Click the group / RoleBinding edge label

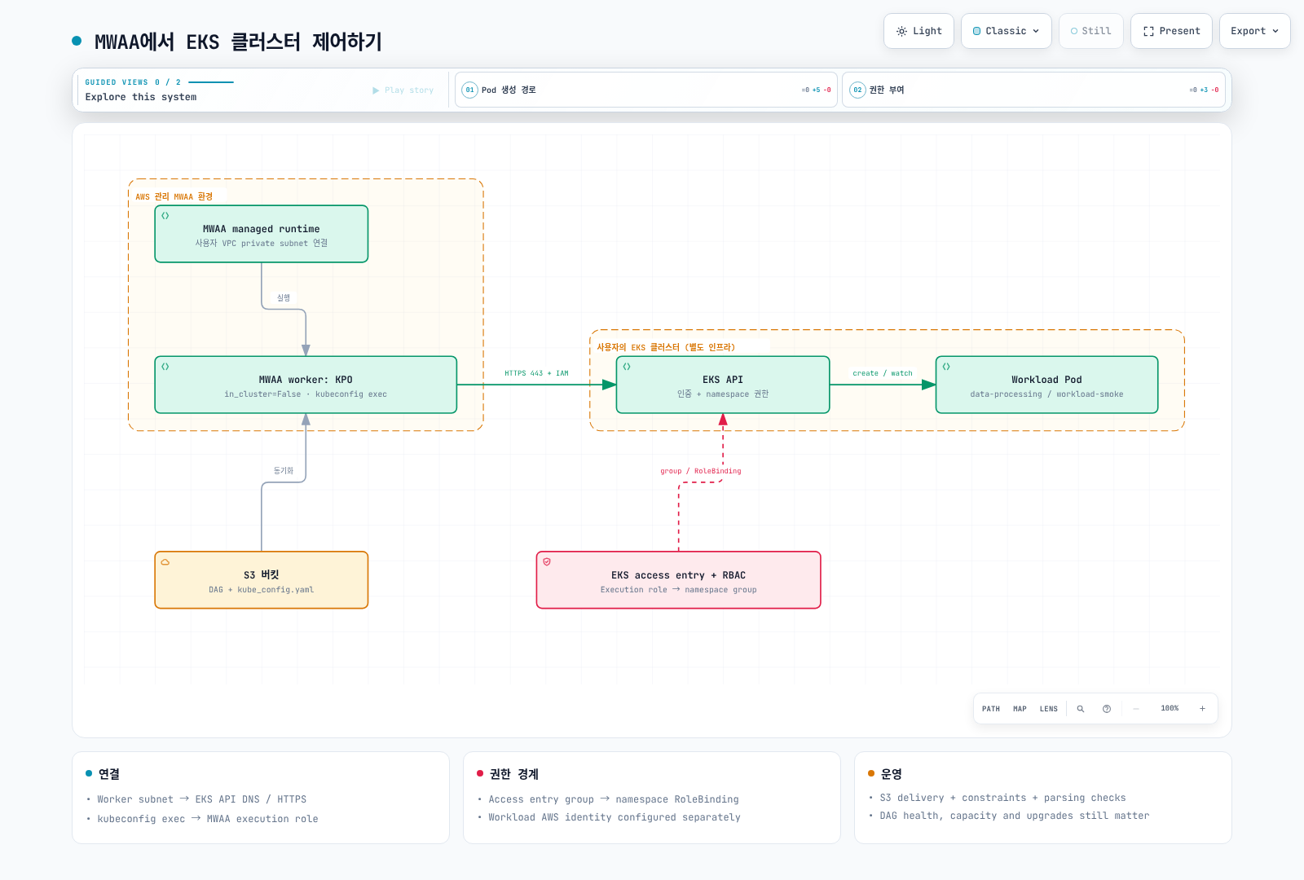(x=701, y=471)
